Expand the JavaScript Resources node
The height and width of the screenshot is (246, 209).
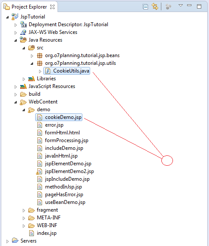click(15, 87)
